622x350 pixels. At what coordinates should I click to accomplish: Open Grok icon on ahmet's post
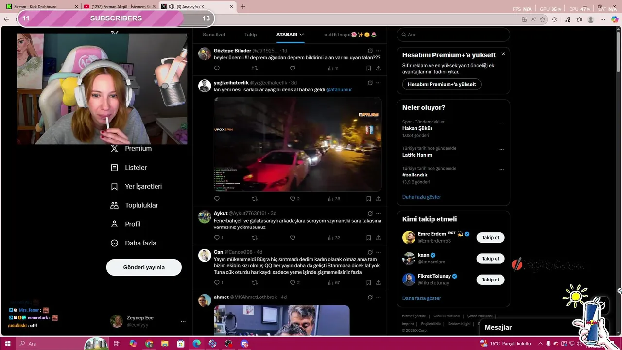coord(370,297)
